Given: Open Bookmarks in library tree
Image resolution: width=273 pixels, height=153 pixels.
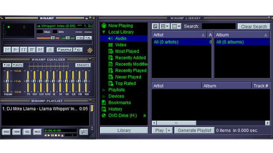Looking at the screenshot, I should coord(119,103).
